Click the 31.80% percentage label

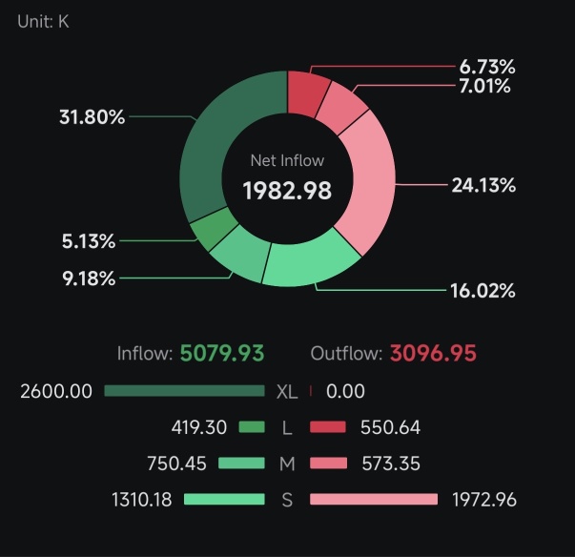click(92, 117)
